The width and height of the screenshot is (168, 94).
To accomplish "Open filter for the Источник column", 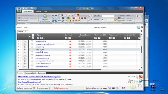I will [x=66, y=38].
